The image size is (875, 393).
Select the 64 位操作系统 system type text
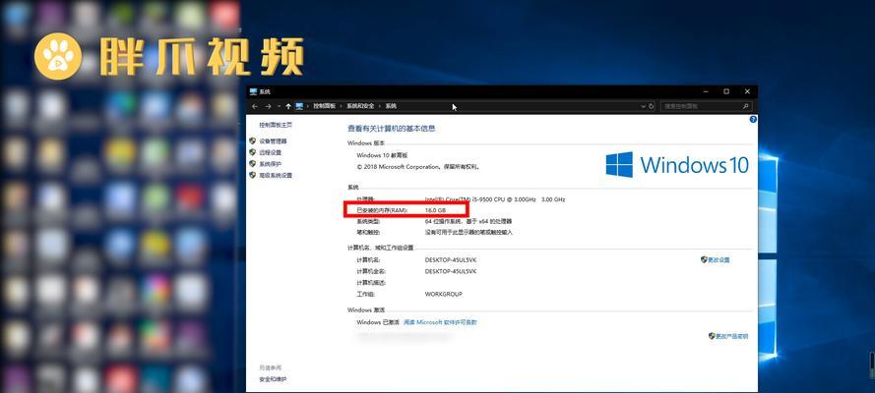pos(469,221)
